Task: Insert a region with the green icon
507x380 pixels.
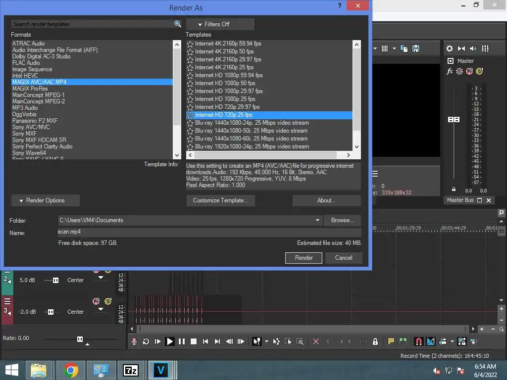Action: pos(403,341)
